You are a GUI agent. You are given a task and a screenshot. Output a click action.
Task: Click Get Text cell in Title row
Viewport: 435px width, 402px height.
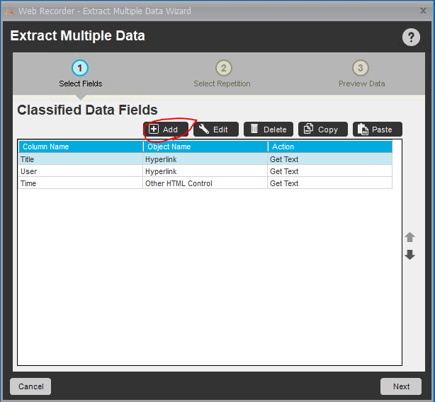[x=330, y=159]
